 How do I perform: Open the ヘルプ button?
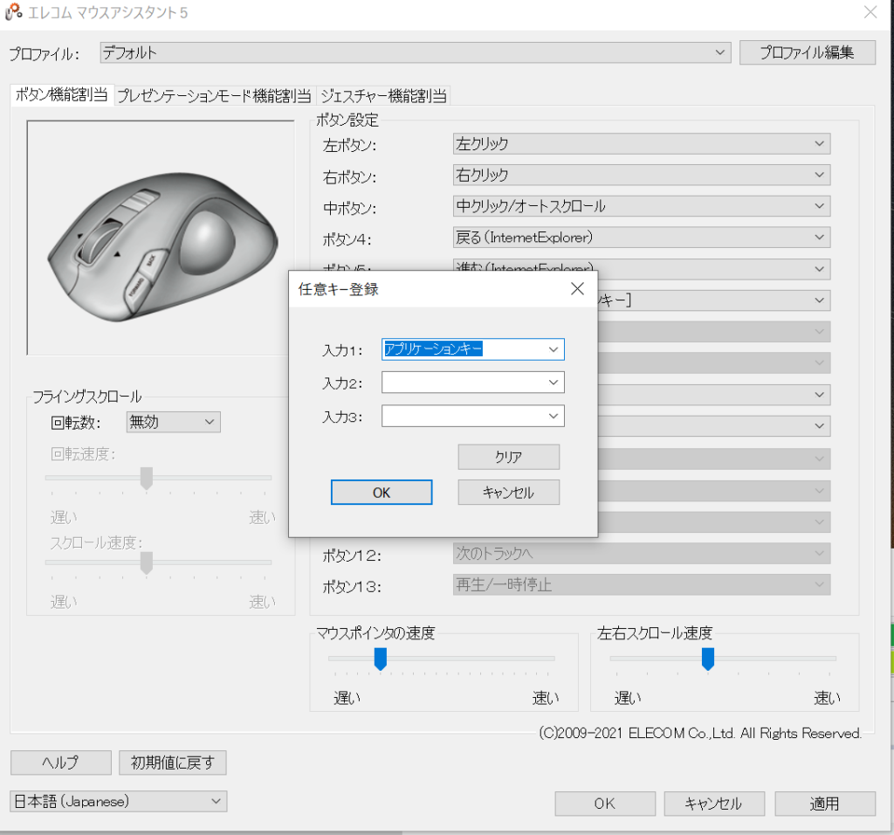click(60, 763)
